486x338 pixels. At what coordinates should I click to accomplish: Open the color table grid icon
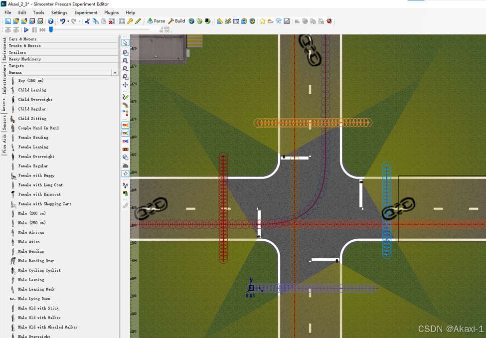[x=236, y=21]
